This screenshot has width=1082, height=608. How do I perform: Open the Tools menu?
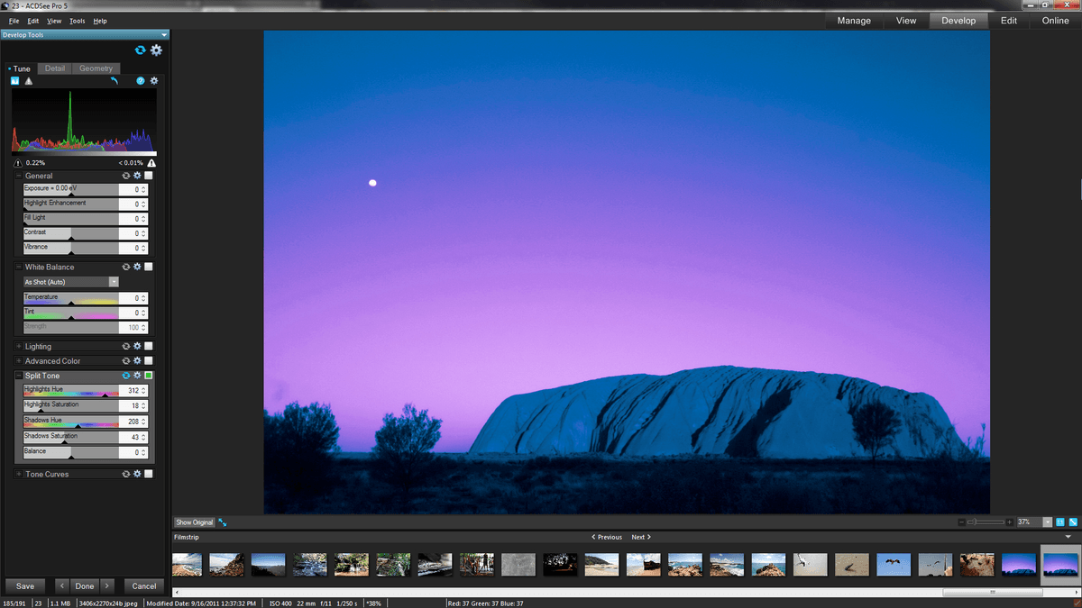point(78,21)
